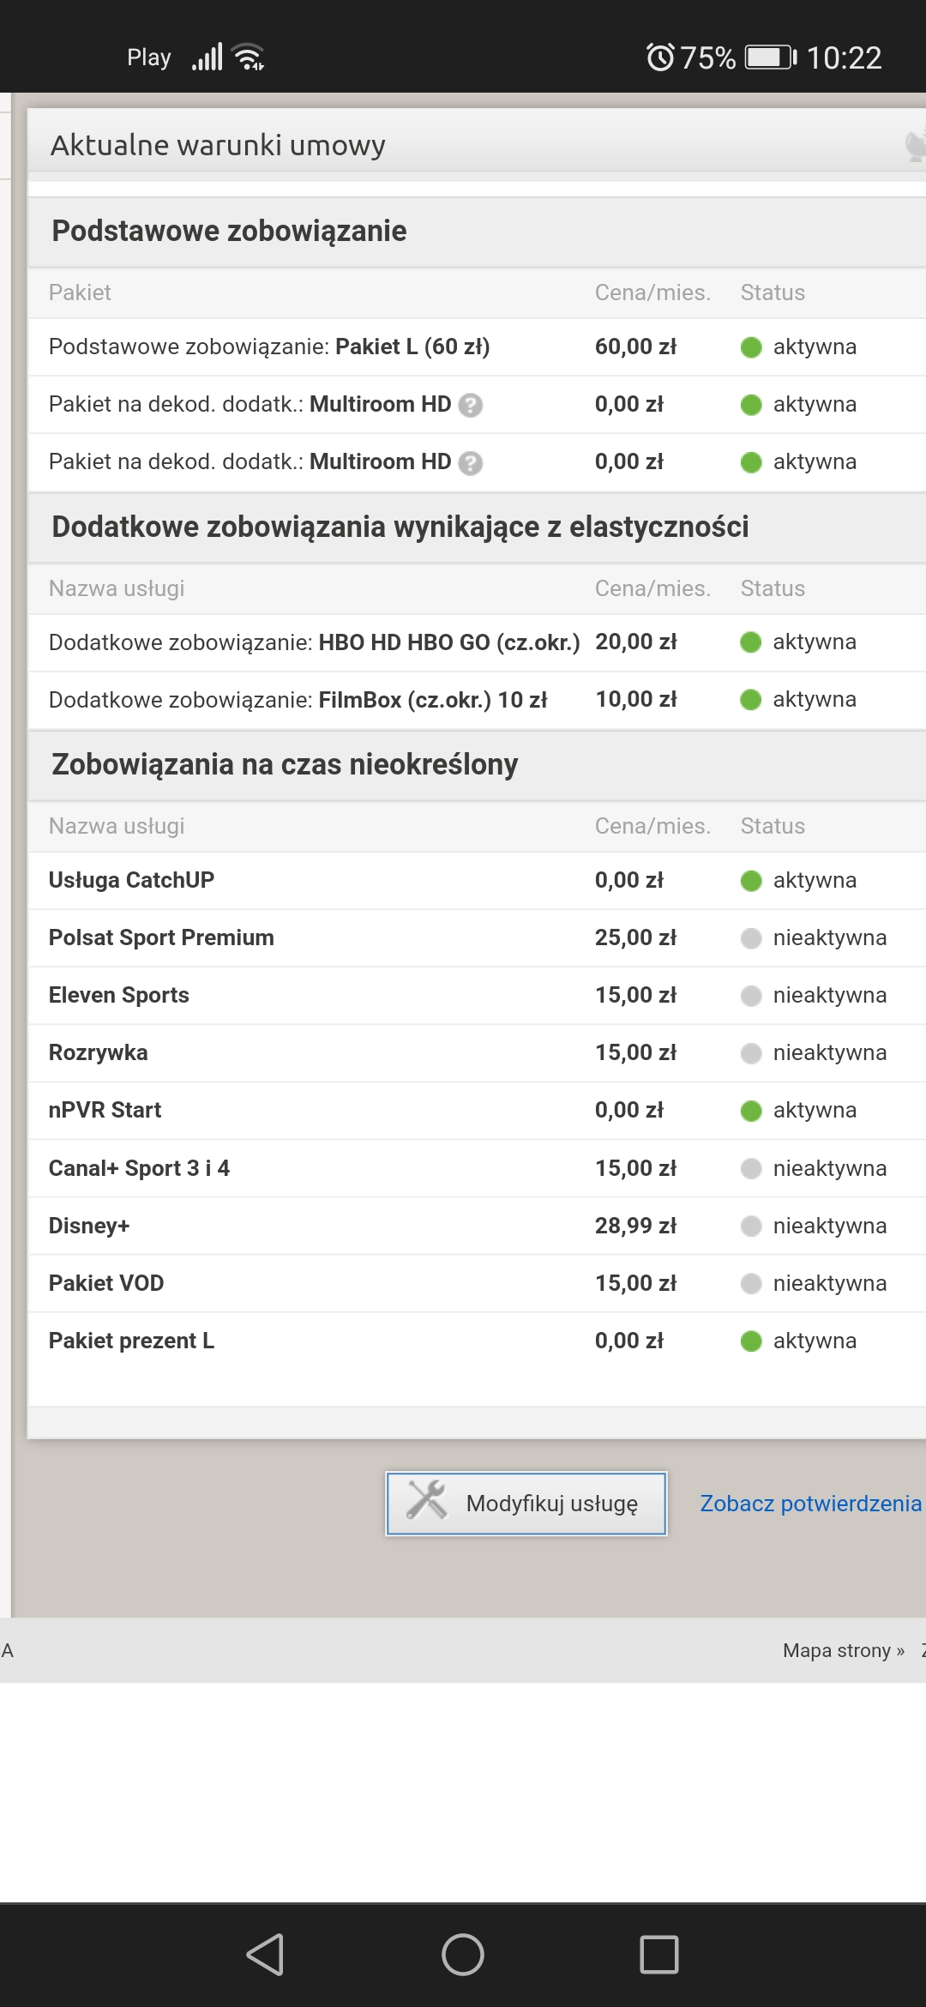926x2007 pixels.
Task: Tap the Modyfikuj usługę button
Action: pyautogui.click(x=526, y=1504)
